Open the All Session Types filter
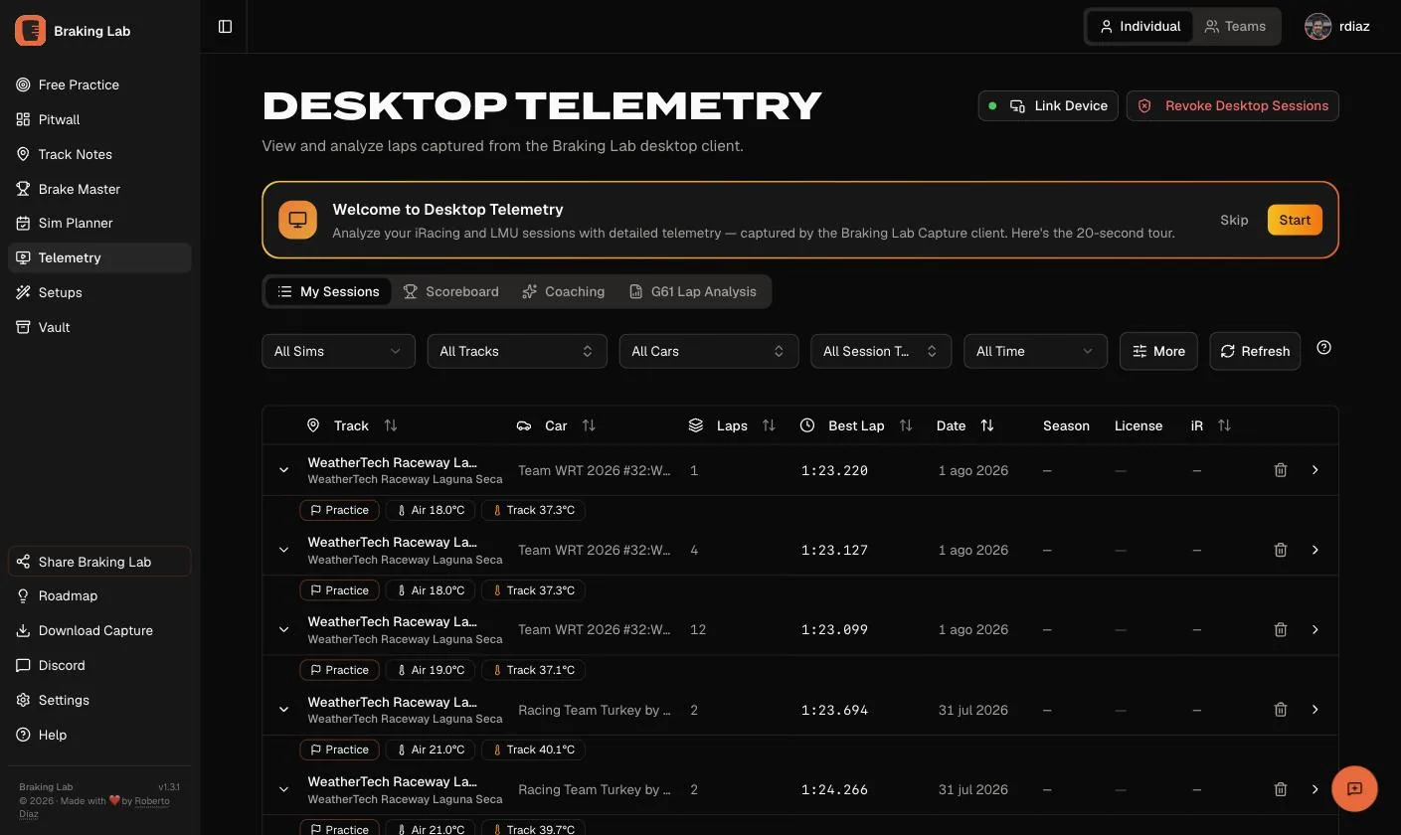 point(881,351)
